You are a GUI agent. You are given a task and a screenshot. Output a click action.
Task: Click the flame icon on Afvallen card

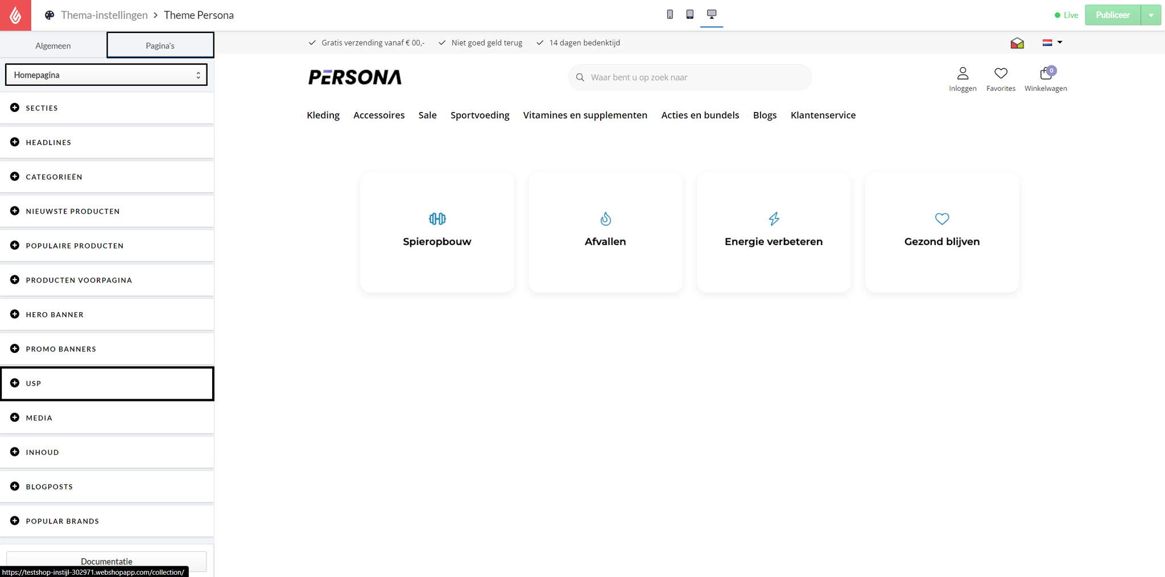605,219
